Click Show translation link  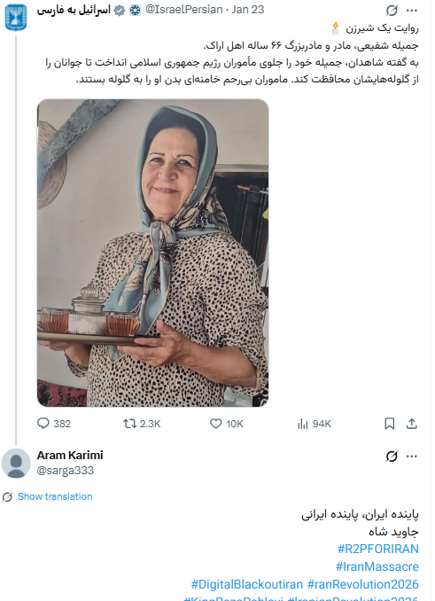55,496
